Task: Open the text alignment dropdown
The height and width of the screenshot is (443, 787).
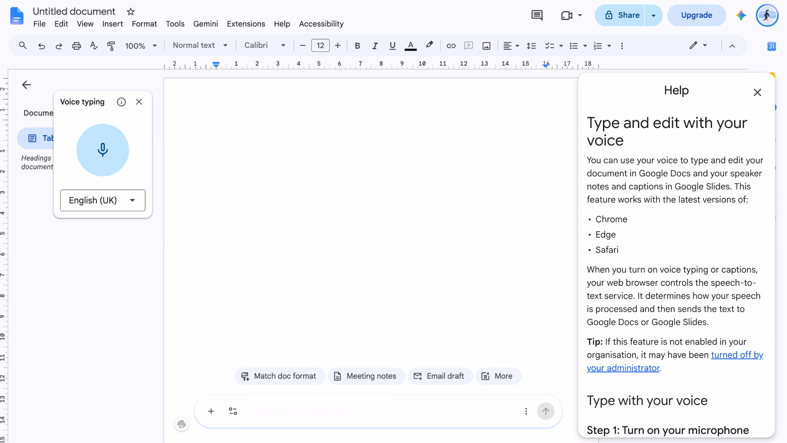Action: tap(511, 46)
